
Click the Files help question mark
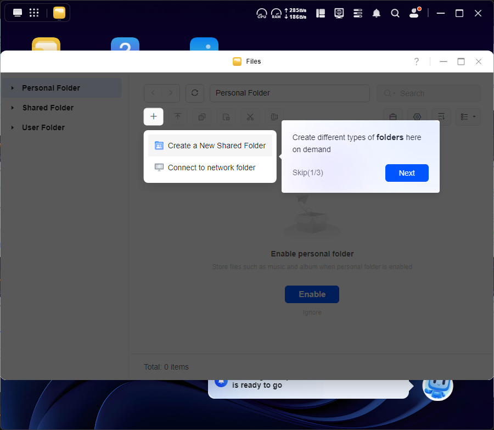pos(417,62)
